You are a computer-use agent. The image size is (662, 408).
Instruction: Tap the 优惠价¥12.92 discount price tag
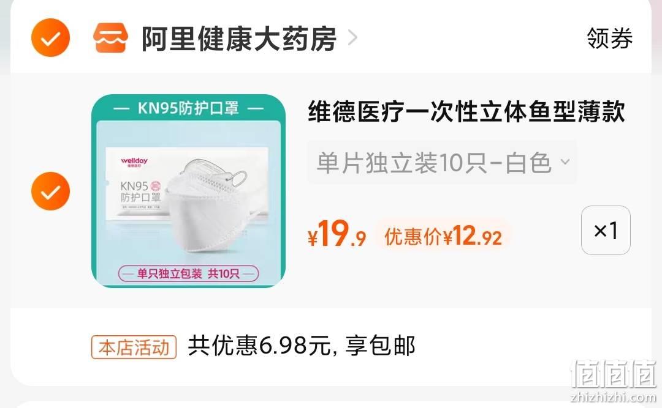pos(443,235)
